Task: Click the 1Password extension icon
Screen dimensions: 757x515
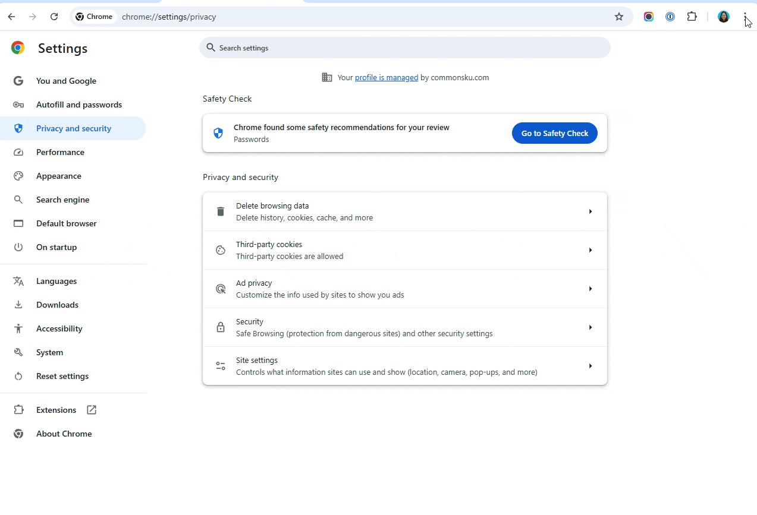Action: 670,17
